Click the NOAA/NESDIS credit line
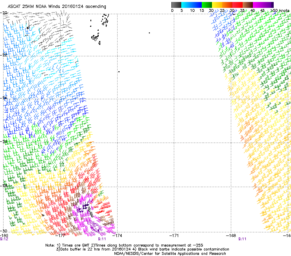The height and width of the screenshot is (256, 291). tap(170, 254)
